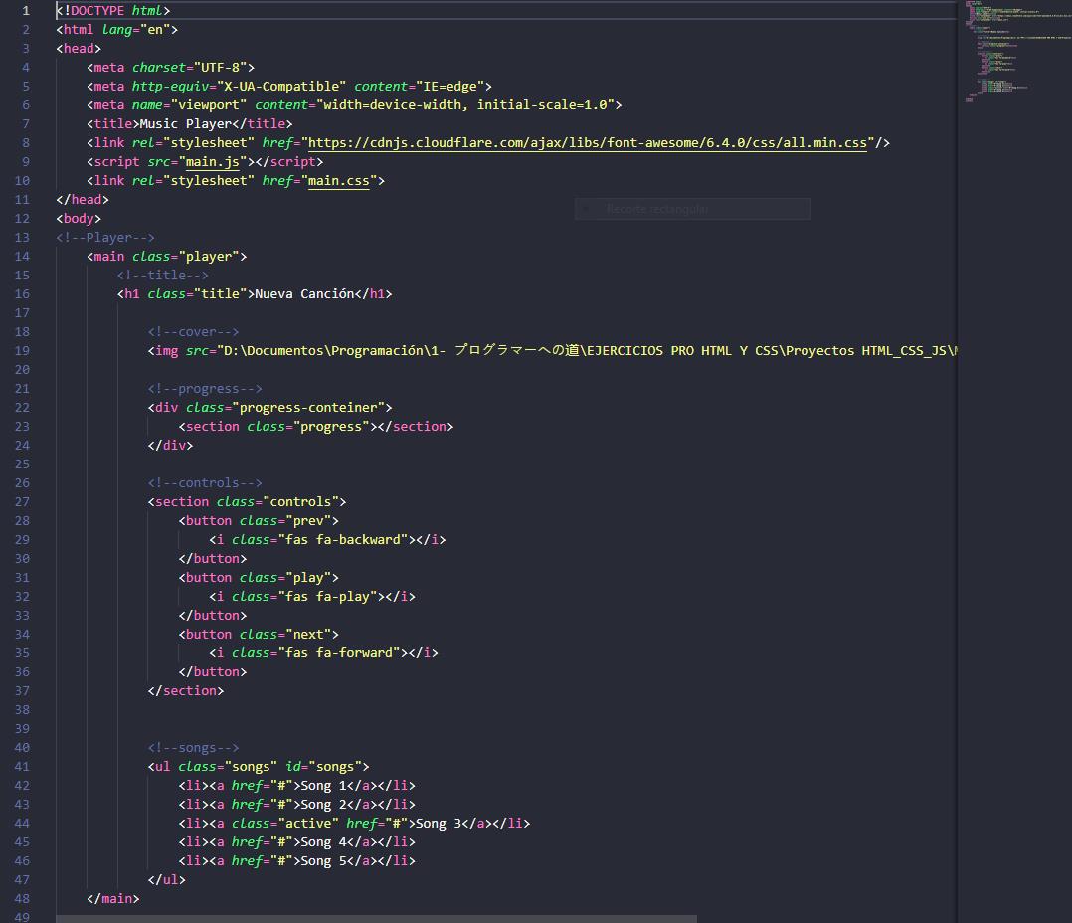Click the 'Song 5' anchor text
The height and width of the screenshot is (923, 1072).
[x=326, y=860]
